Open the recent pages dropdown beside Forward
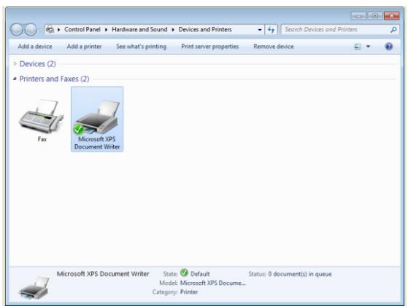The image size is (408, 306). click(x=41, y=30)
